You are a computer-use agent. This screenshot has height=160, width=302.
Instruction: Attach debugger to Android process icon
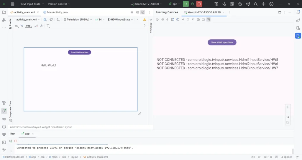point(240,4)
